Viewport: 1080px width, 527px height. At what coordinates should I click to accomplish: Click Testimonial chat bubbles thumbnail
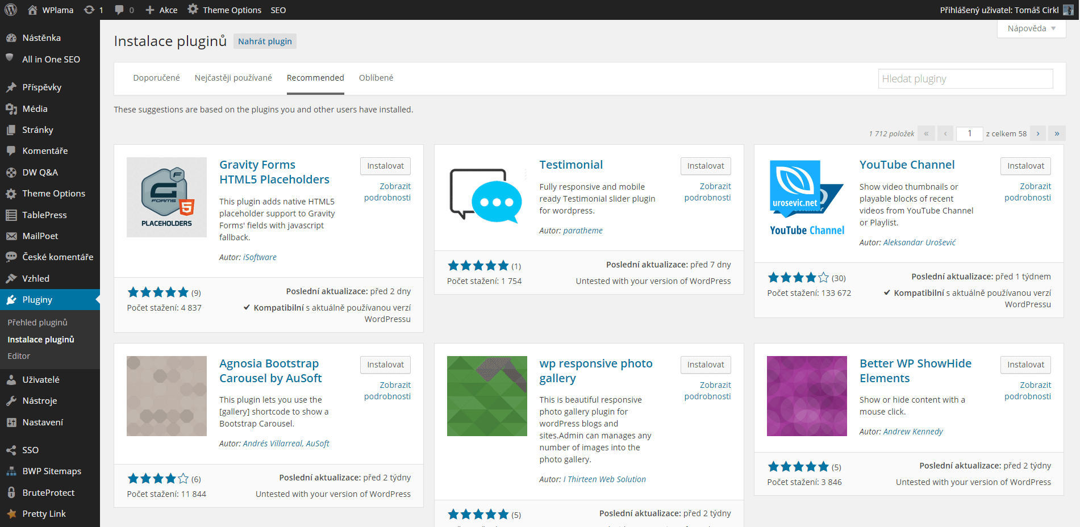pyautogui.click(x=487, y=197)
